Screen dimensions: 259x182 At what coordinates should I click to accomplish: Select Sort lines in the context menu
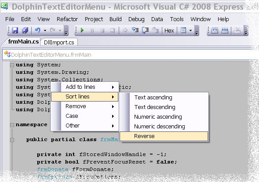tap(85, 97)
